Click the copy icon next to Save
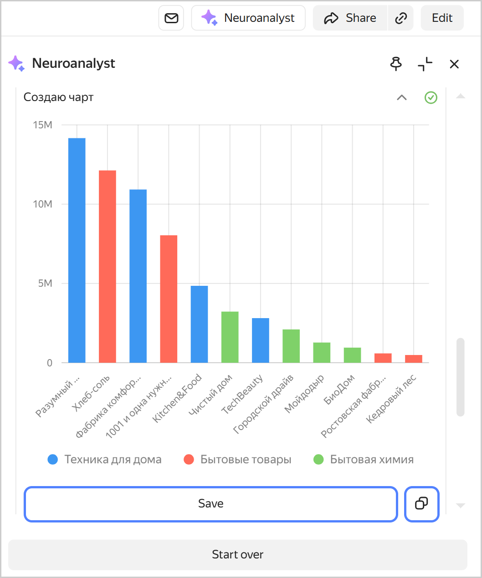The width and height of the screenshot is (482, 578). tap(422, 504)
